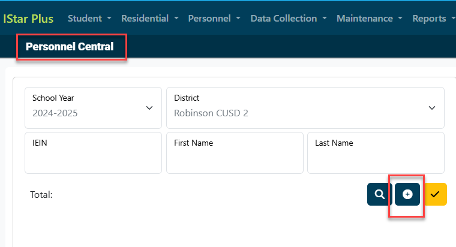This screenshot has width=456, height=247.
Task: Focus the IEIN input field
Action: click(93, 153)
